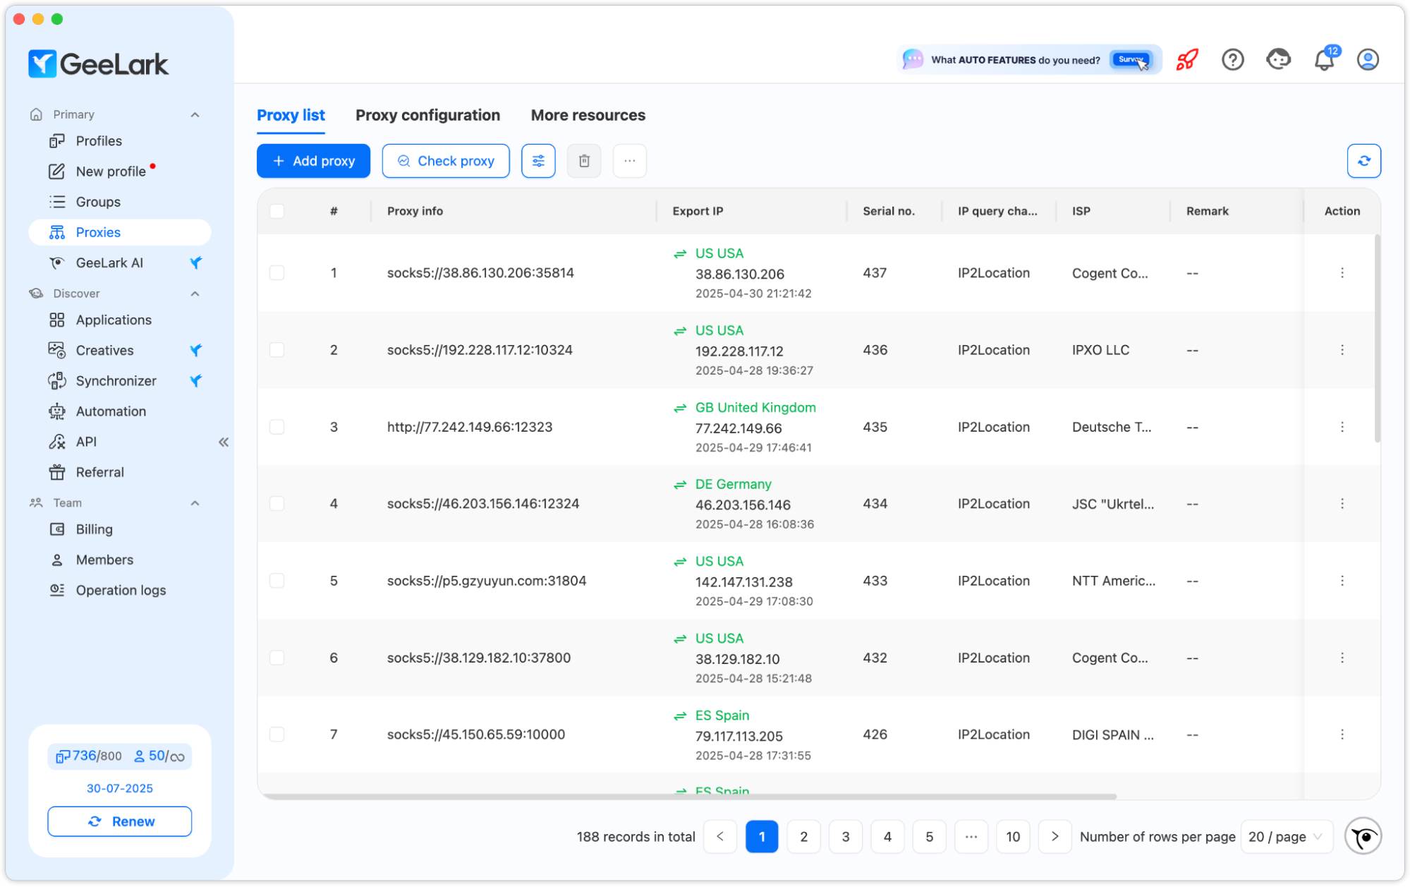Collapse the Team sidebar section

click(195, 504)
